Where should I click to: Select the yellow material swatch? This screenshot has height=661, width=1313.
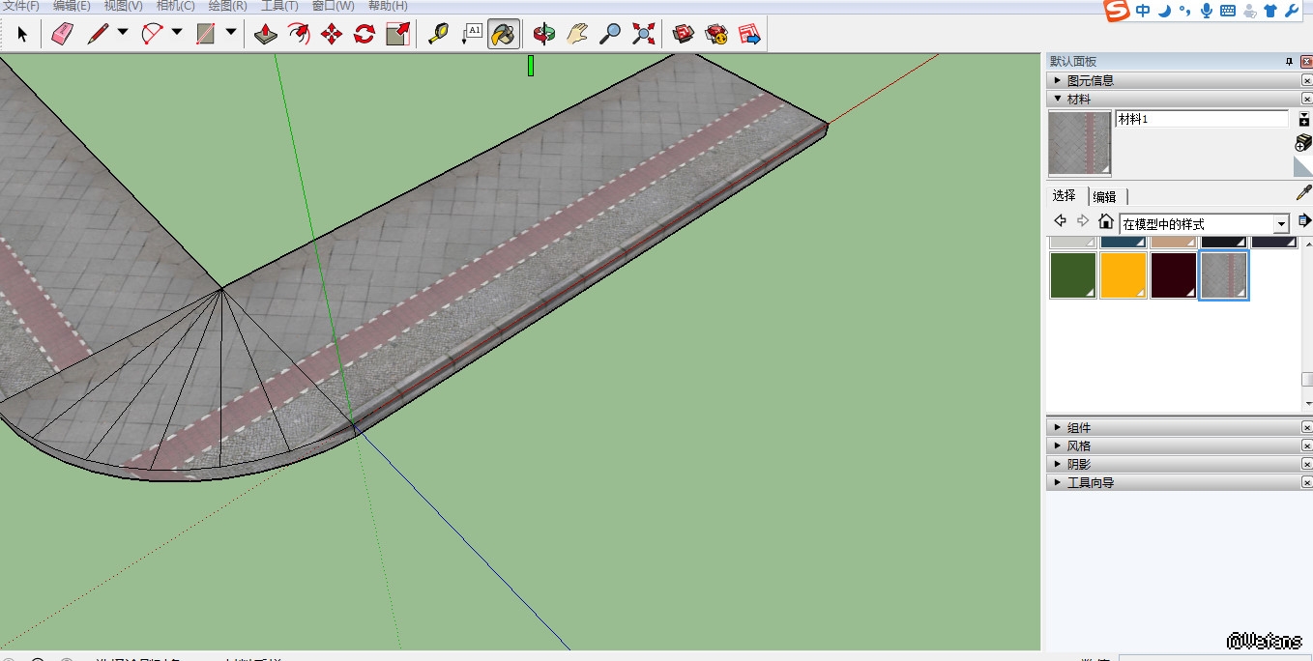click(x=1123, y=275)
